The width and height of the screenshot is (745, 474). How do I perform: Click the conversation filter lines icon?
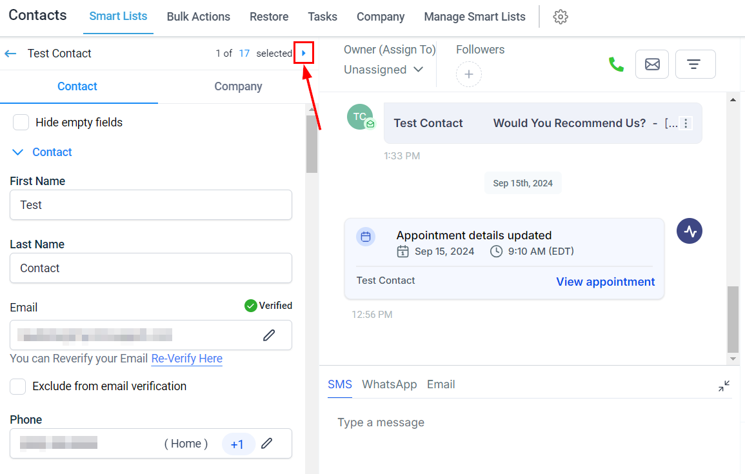tap(695, 64)
